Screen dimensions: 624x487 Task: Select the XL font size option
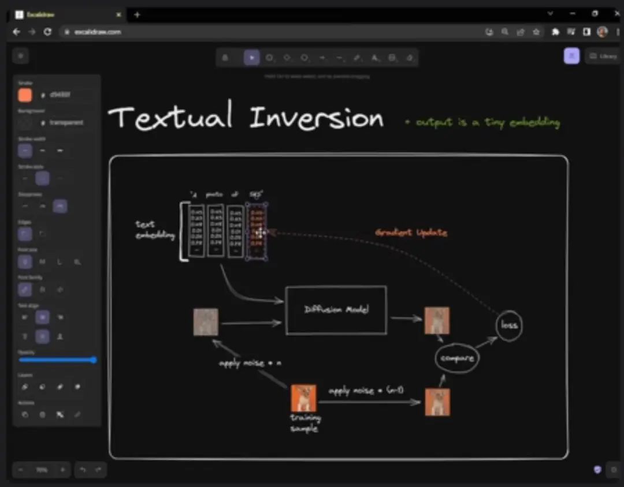pyautogui.click(x=77, y=261)
